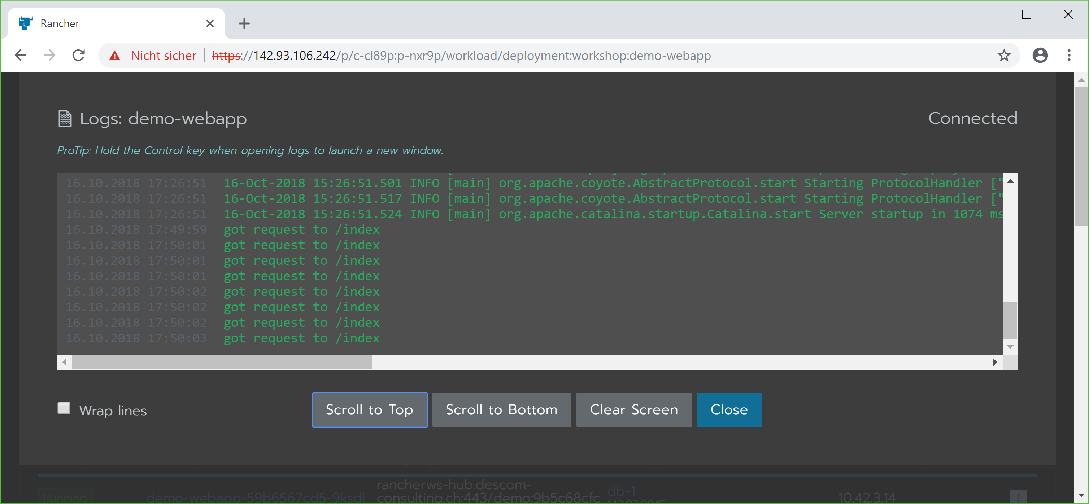Click the 15:26:51.517 ProtocolHandler log line

coord(534,198)
